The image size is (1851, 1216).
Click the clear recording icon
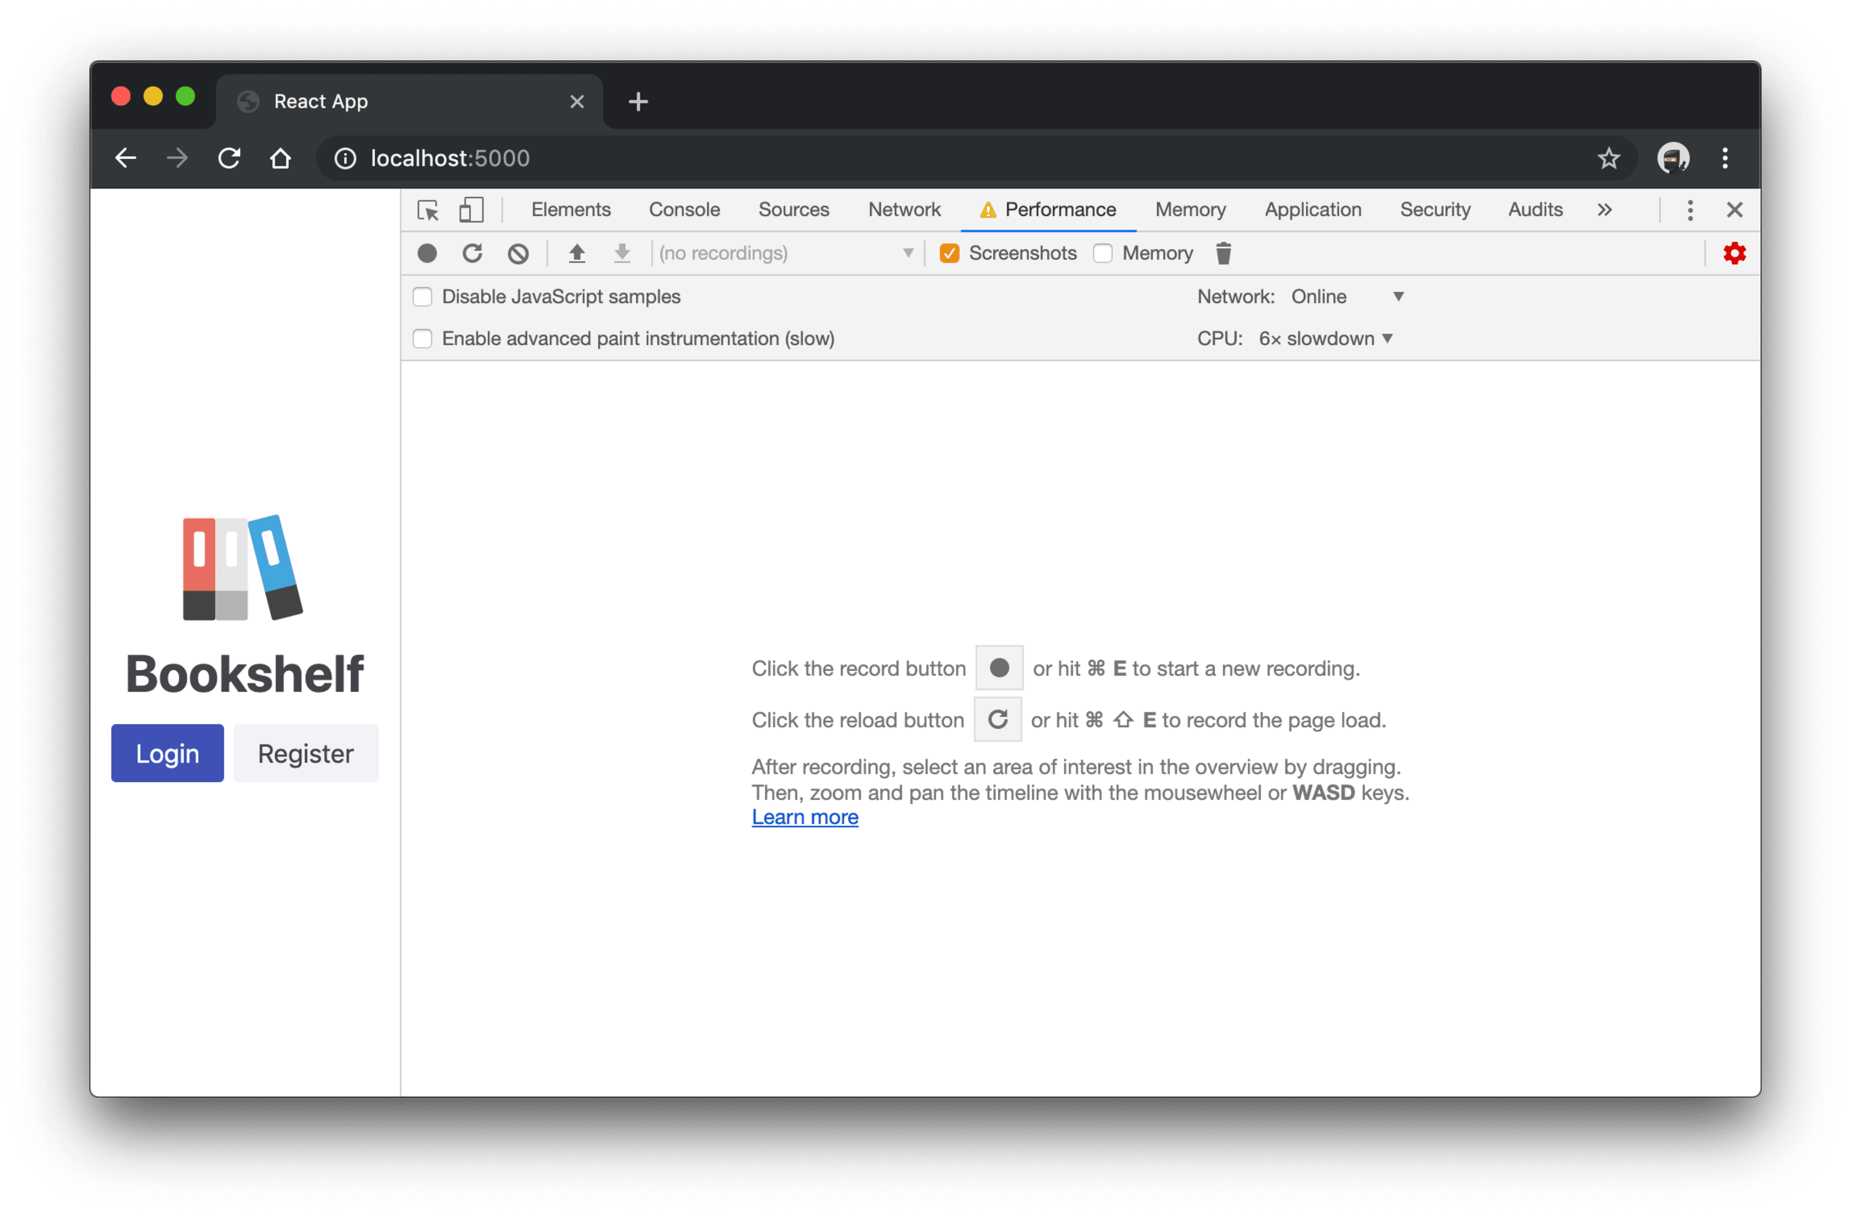point(518,253)
